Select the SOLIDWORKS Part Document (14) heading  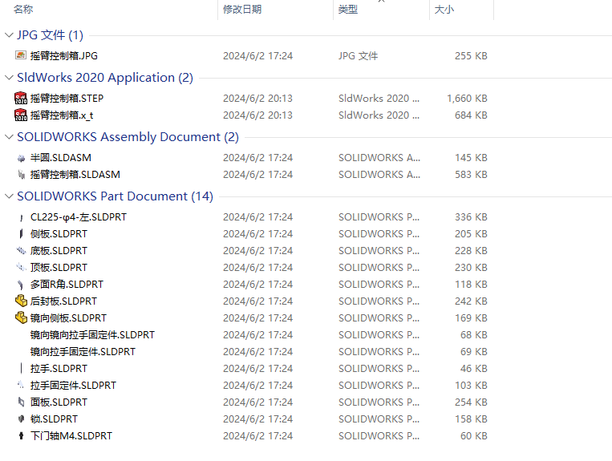[x=116, y=196]
